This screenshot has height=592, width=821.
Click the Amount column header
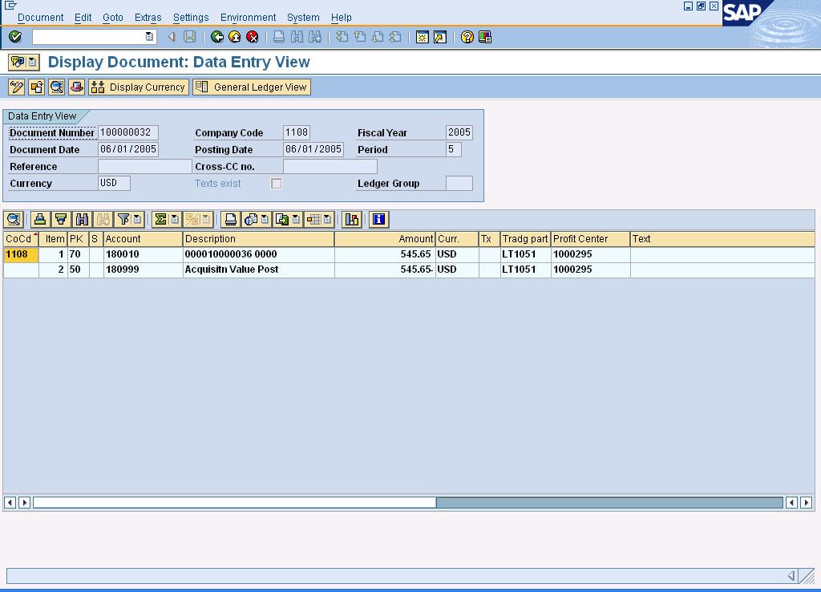[385, 239]
